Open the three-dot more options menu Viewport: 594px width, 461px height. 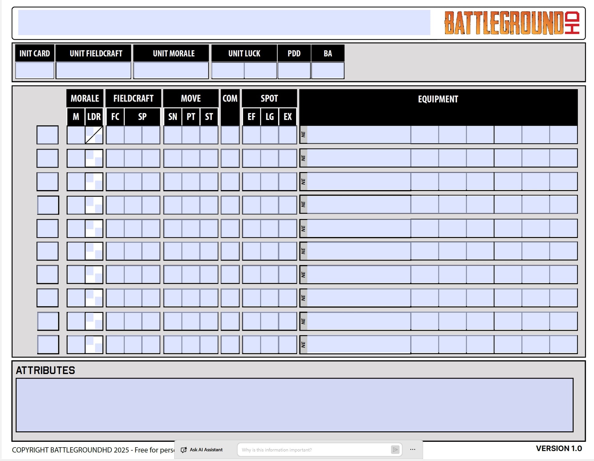tap(413, 450)
